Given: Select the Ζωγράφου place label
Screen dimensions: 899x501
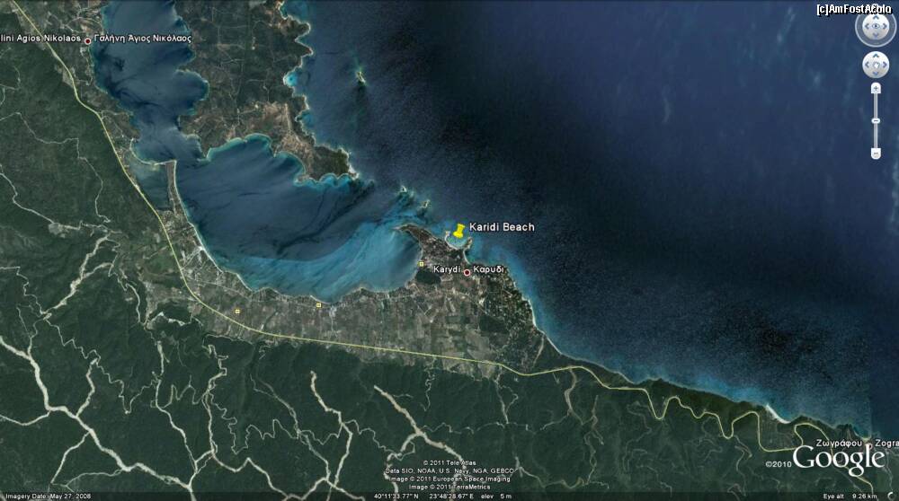Looking at the screenshot, I should coord(840,444).
